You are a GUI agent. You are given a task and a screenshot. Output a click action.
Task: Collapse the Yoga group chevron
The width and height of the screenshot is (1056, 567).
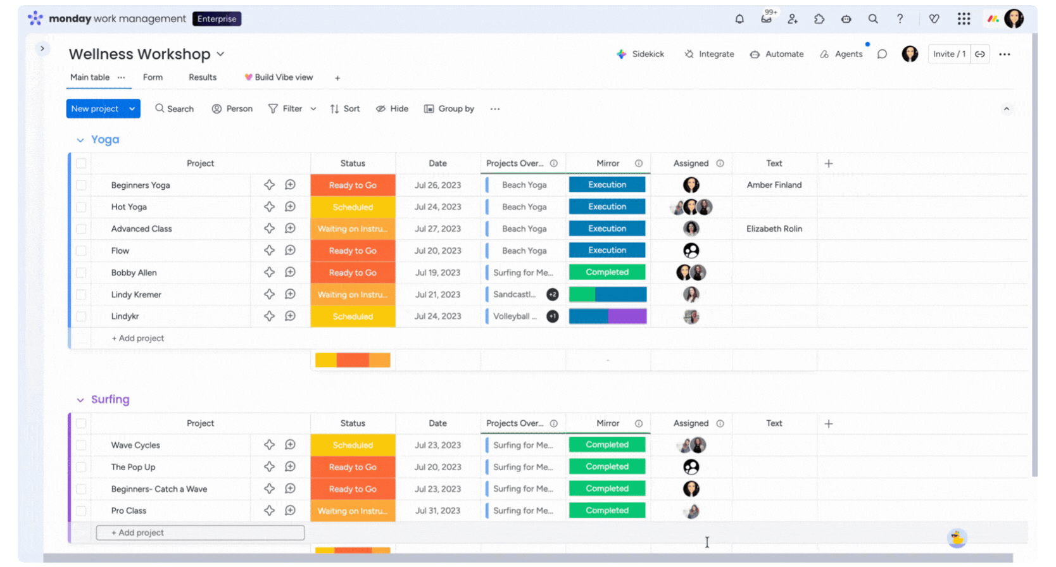tap(80, 140)
